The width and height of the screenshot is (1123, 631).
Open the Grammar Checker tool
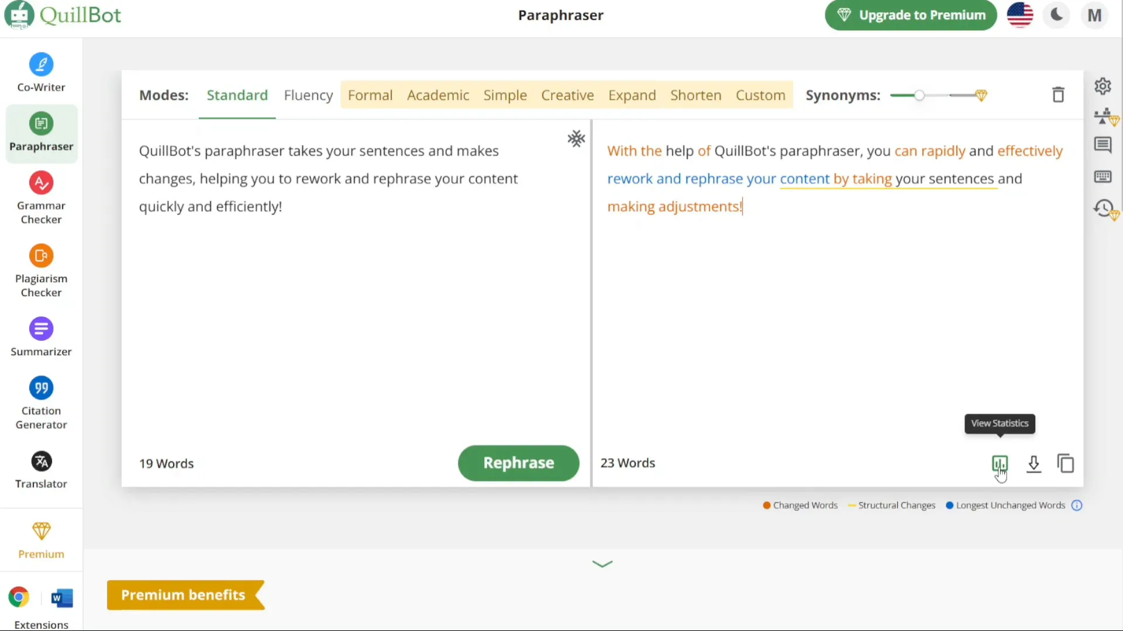pyautogui.click(x=41, y=197)
